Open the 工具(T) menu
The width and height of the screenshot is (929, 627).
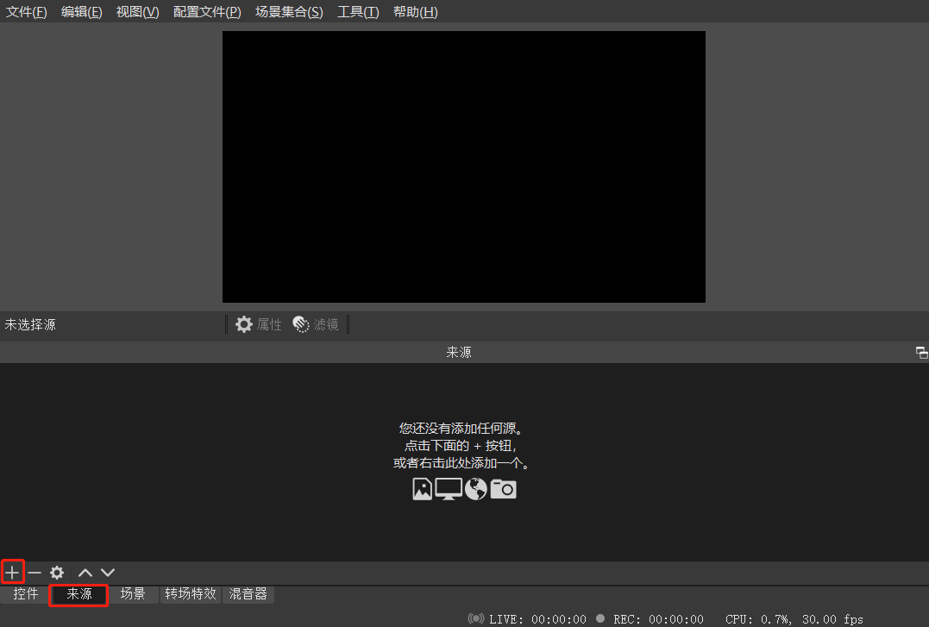pyautogui.click(x=358, y=12)
